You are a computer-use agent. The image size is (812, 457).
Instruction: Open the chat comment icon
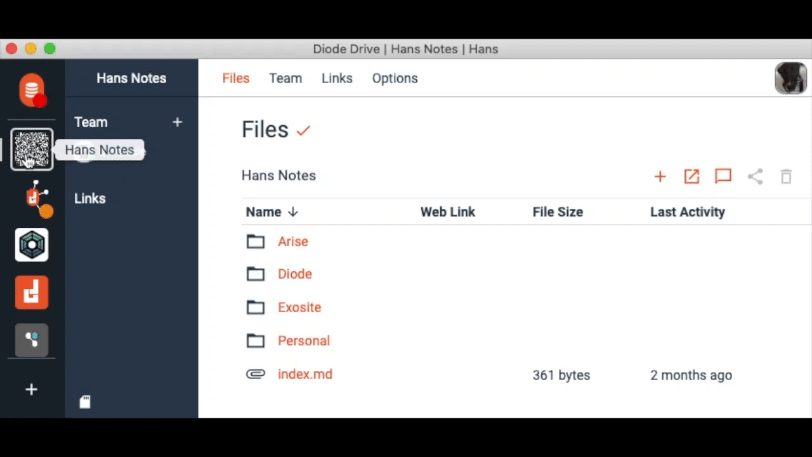[x=723, y=176]
